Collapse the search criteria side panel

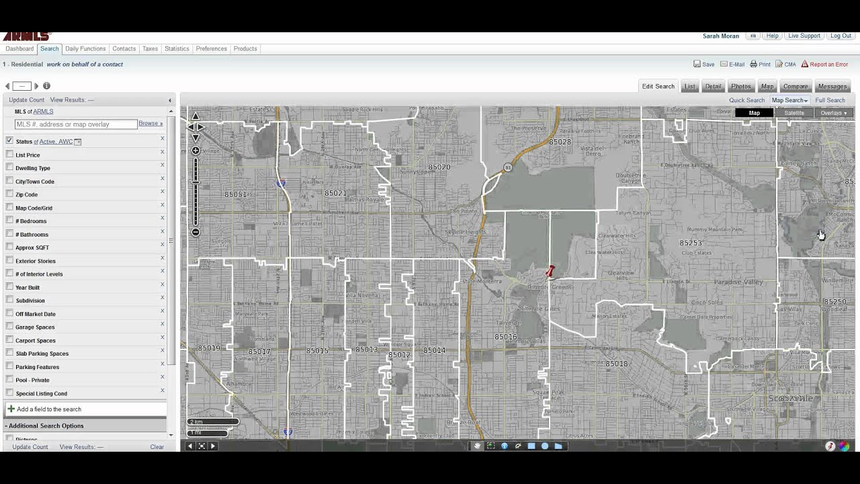[x=169, y=100]
